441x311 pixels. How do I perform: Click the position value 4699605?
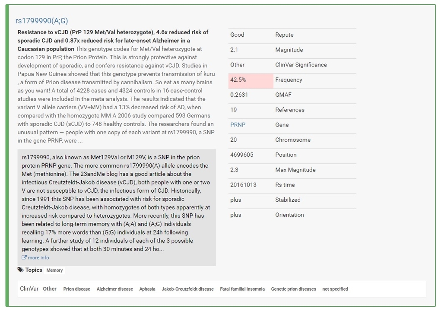[x=241, y=155]
